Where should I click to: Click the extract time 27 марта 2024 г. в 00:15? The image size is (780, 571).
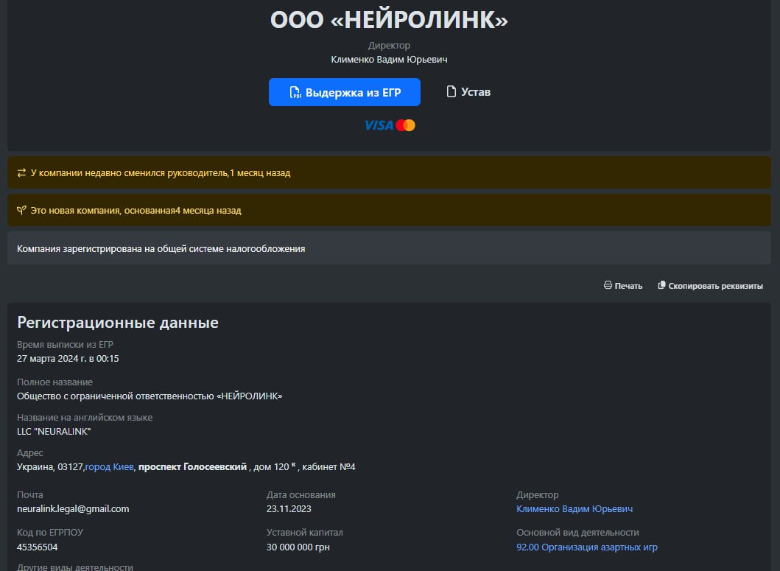tap(68, 358)
